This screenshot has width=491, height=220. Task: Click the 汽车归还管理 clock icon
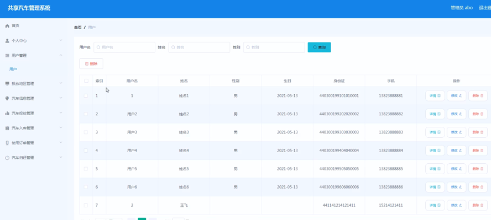[7, 158]
